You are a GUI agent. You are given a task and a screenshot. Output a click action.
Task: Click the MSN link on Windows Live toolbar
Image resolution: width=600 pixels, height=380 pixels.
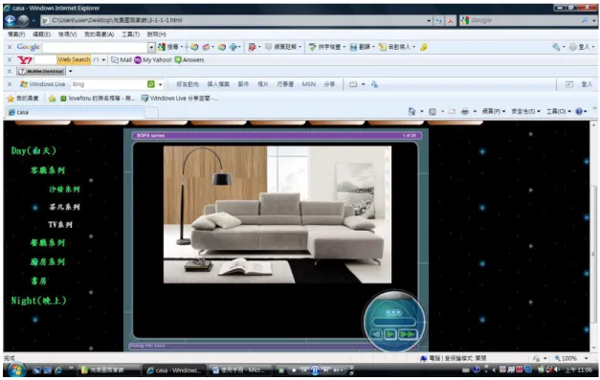pos(308,84)
